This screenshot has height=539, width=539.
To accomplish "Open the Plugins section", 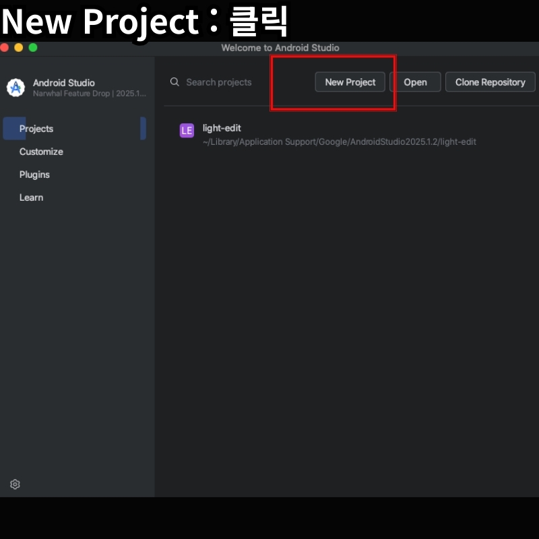I will 34,175.
